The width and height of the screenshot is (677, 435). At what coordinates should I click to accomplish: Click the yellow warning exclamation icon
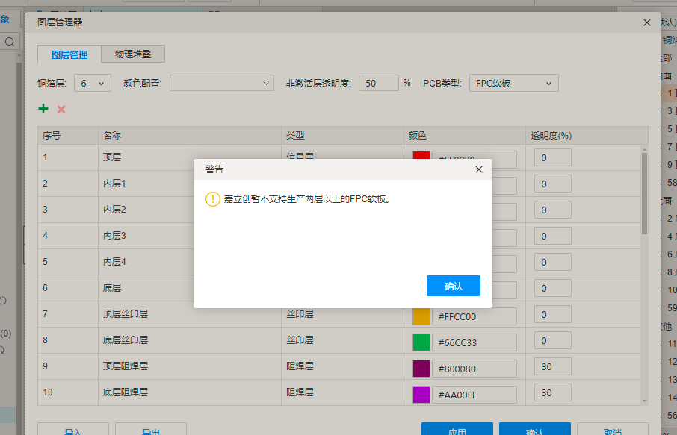tap(213, 199)
